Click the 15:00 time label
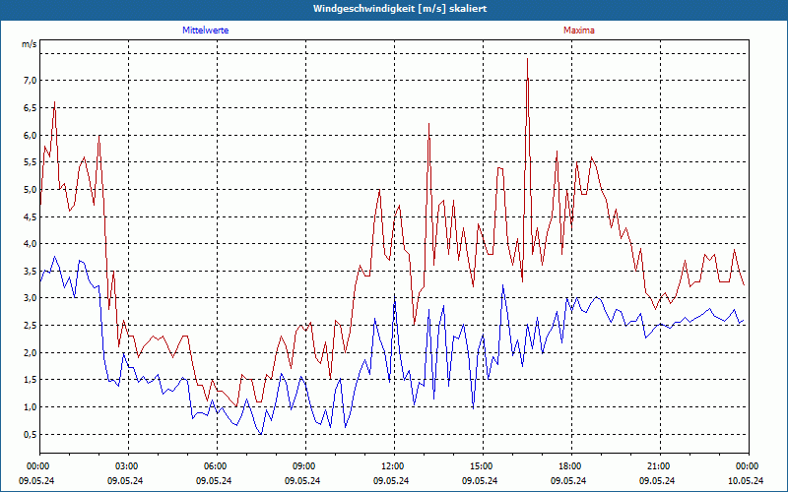Viewport: 788px width, 492px height. coord(480,466)
